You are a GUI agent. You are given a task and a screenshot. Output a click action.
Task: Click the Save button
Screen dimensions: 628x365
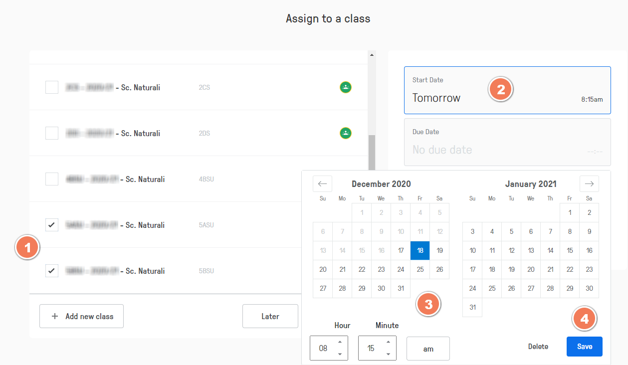coord(584,347)
